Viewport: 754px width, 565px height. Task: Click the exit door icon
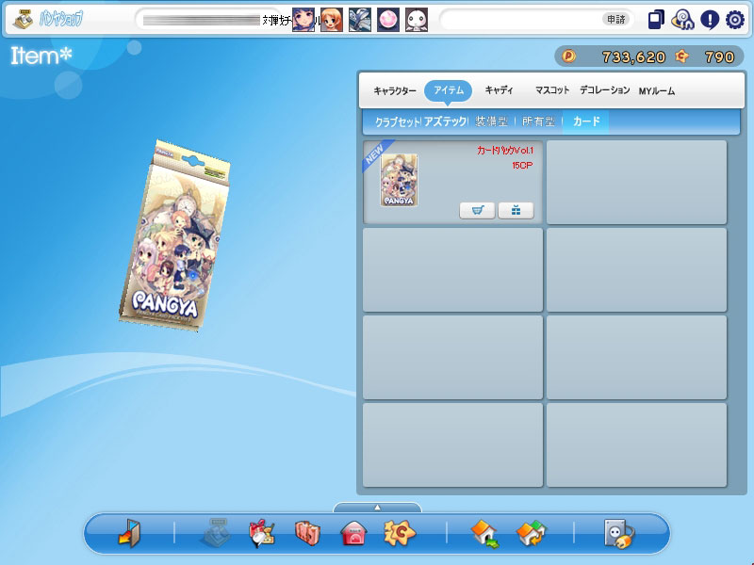[129, 533]
